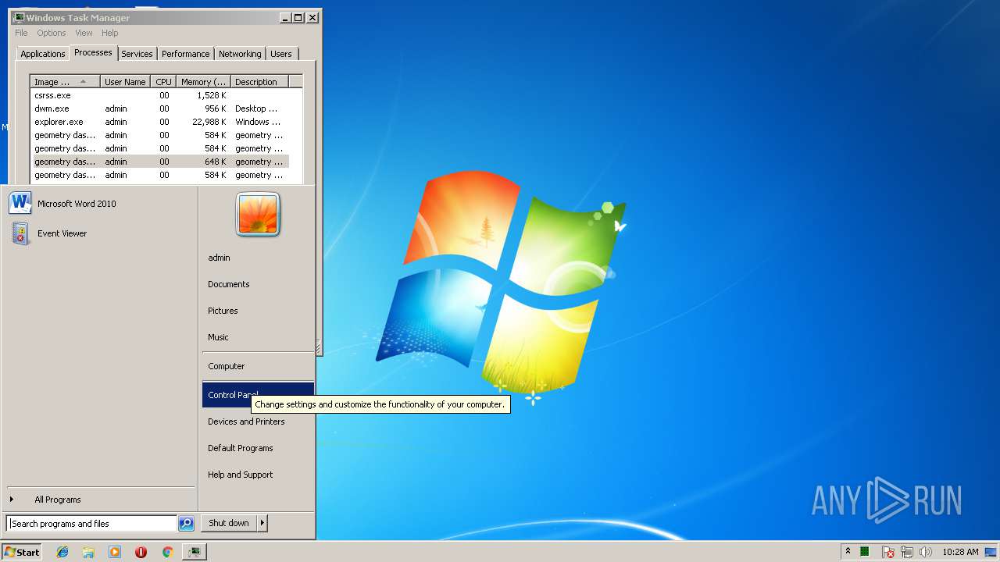Select the geometry dash row using 648 K

pyautogui.click(x=159, y=162)
